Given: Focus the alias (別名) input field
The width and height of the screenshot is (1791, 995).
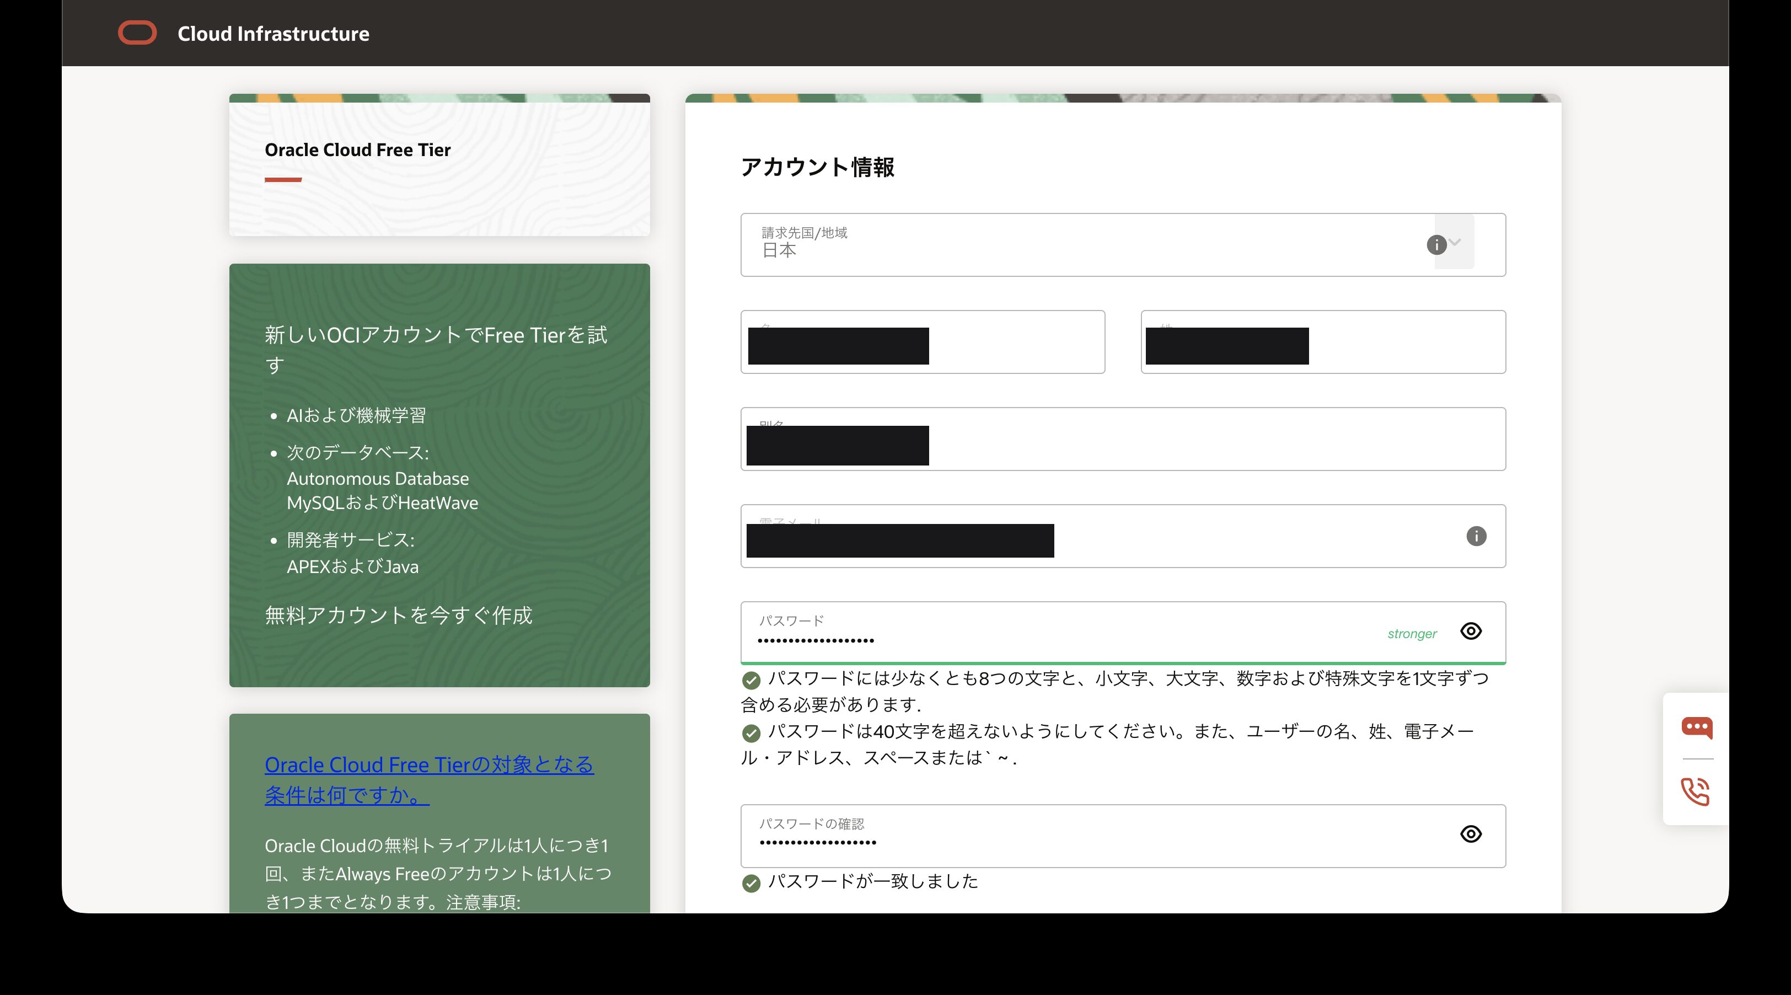Looking at the screenshot, I should 1123,438.
